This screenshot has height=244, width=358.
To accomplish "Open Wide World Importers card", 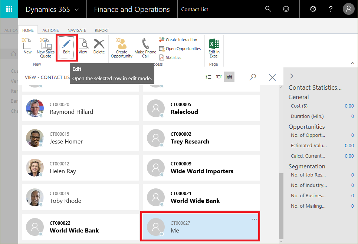I will pos(201,168).
